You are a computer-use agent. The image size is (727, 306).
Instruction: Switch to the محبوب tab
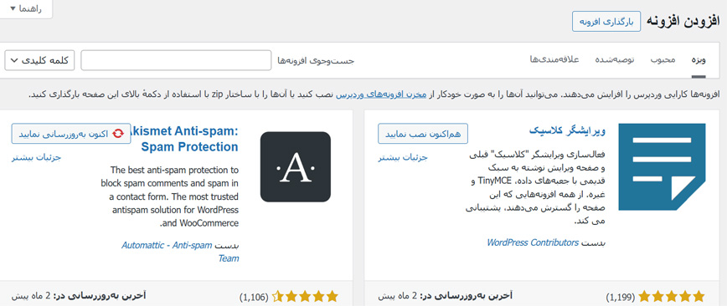click(x=663, y=60)
